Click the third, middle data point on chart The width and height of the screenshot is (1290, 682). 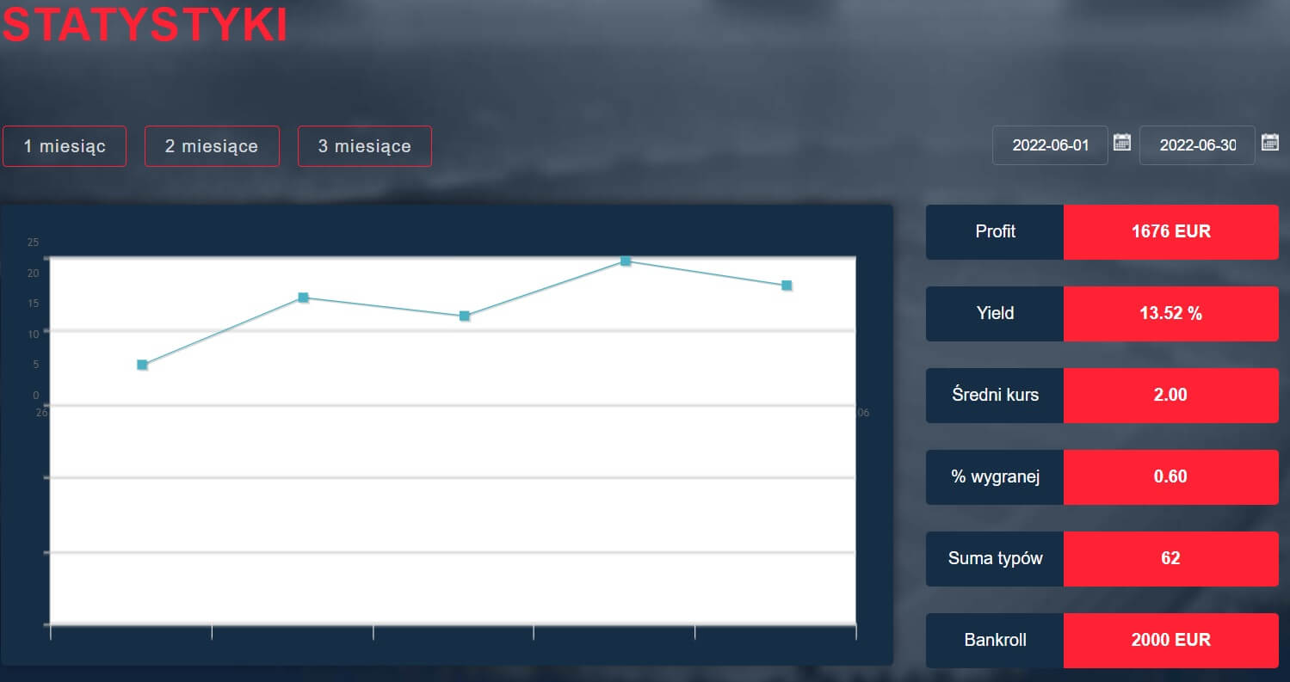[464, 316]
